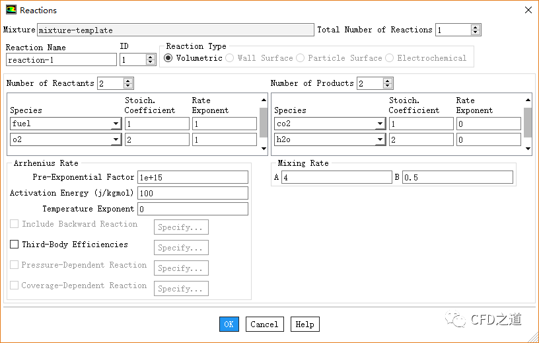Adjust the Number of Products stepper
The height and width of the screenshot is (343, 539).
coord(388,83)
